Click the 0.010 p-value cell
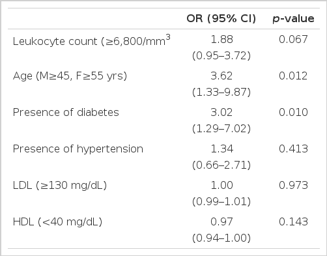 pyautogui.click(x=293, y=112)
